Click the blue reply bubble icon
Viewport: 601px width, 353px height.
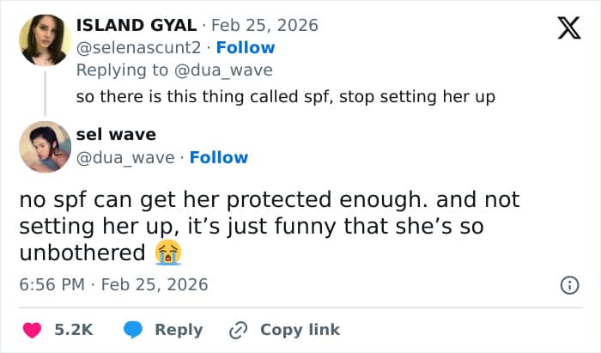pyautogui.click(x=132, y=330)
